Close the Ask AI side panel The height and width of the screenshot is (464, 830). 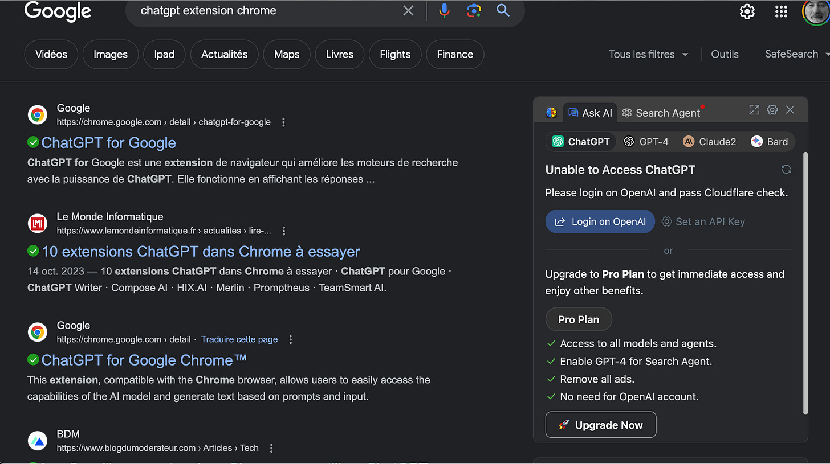tap(790, 110)
